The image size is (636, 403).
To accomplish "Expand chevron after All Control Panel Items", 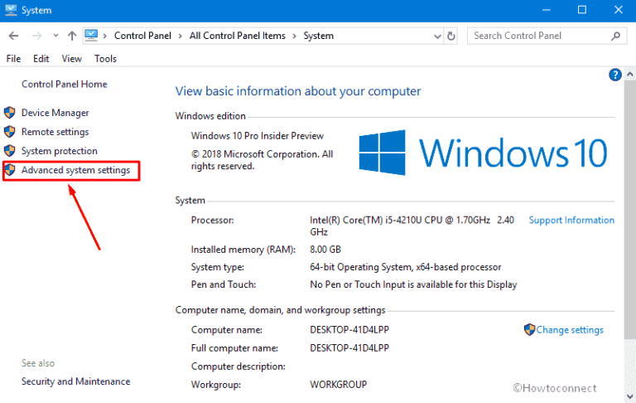I will click(x=295, y=36).
